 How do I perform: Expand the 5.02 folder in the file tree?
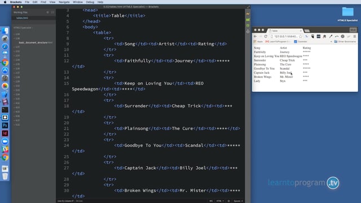pos(17,125)
